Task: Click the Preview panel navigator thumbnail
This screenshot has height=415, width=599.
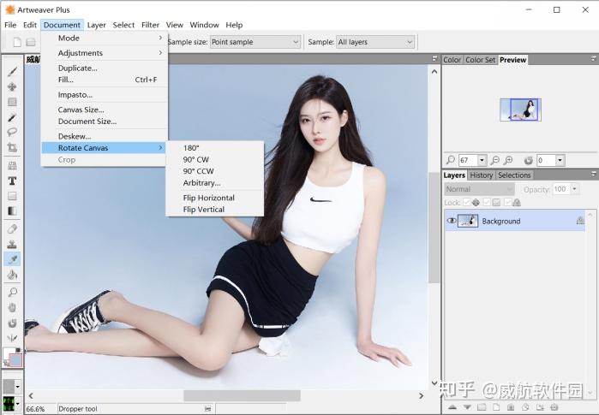Action: tap(520, 110)
